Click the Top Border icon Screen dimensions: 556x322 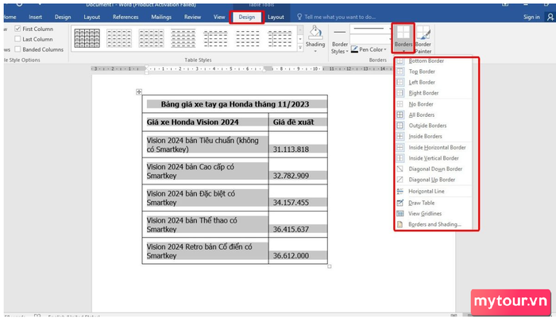(400, 72)
